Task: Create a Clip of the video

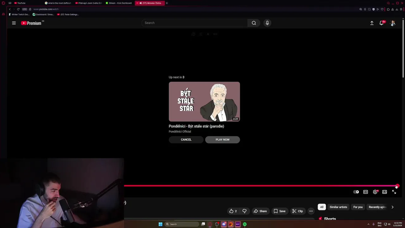Action: (x=297, y=211)
